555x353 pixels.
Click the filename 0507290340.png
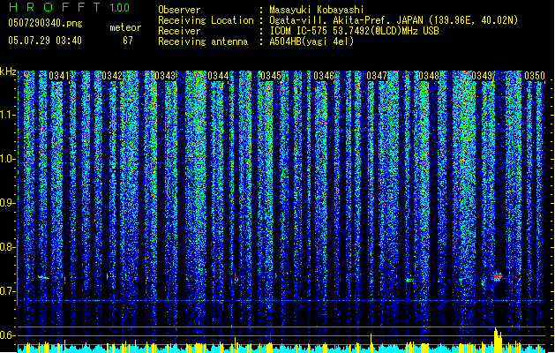(45, 23)
